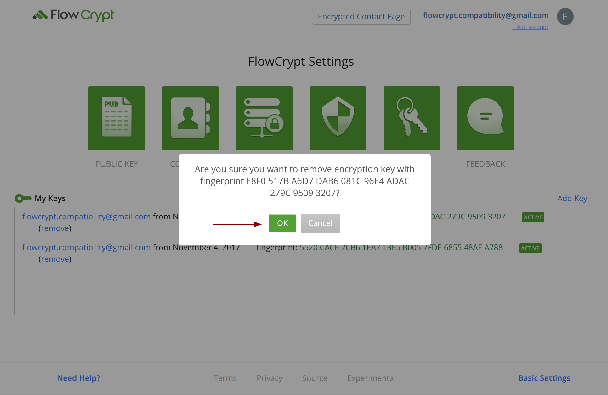Screen dimensions: 608x395
Task: Switch to Basic Settings
Action: coord(544,378)
